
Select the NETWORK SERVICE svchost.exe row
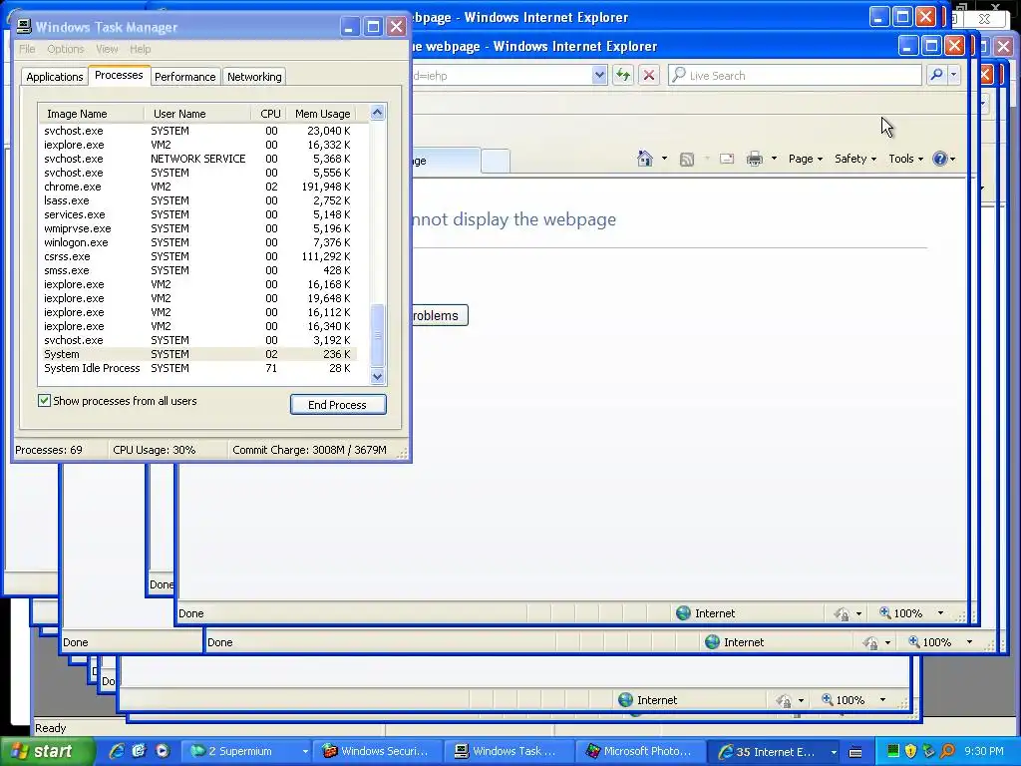(198, 159)
